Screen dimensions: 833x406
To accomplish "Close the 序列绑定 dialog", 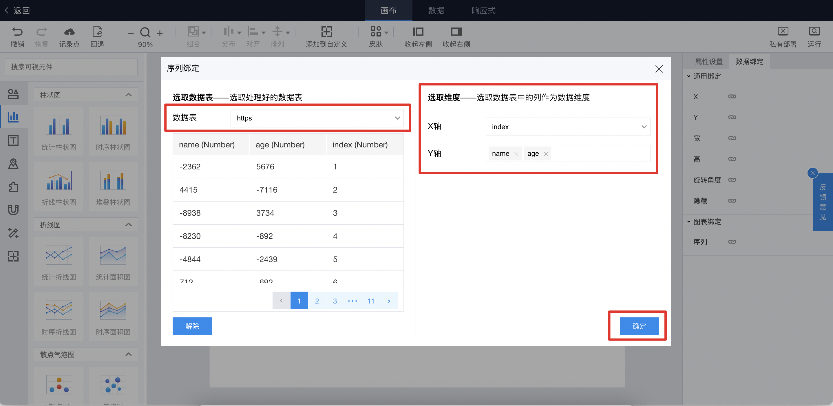I will 659,69.
